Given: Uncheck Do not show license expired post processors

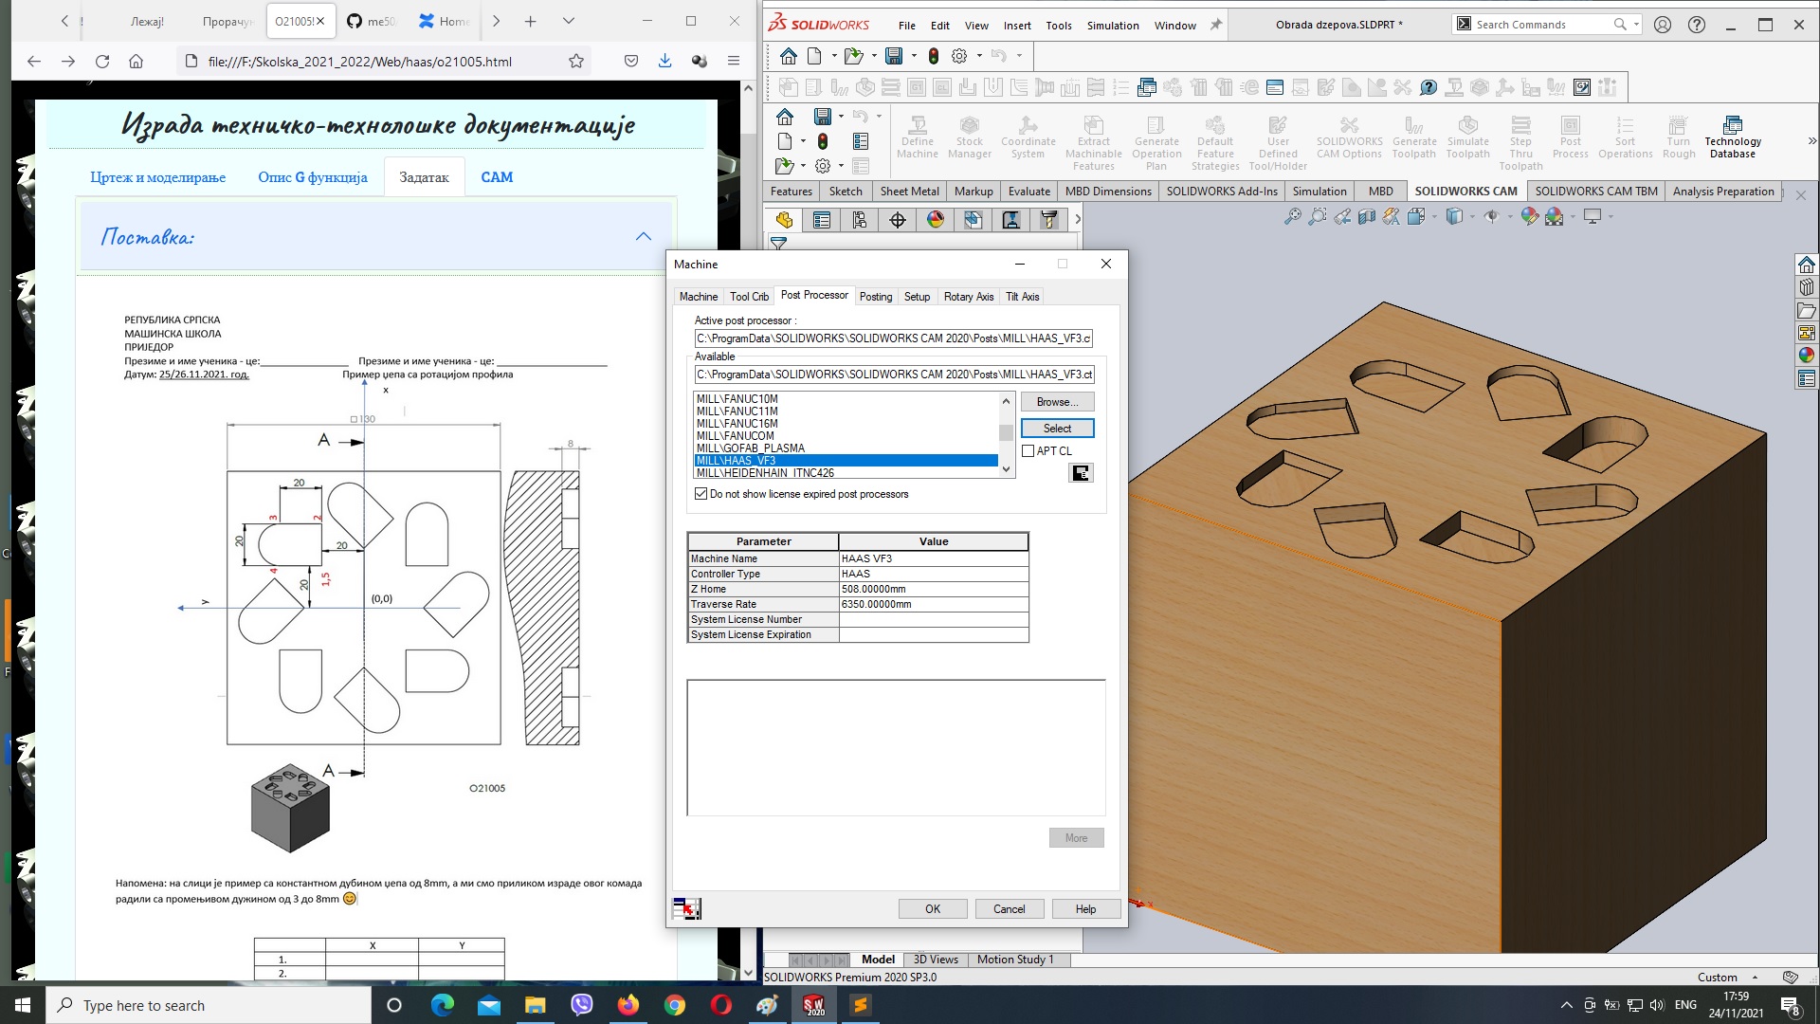Looking at the screenshot, I should pyautogui.click(x=701, y=494).
